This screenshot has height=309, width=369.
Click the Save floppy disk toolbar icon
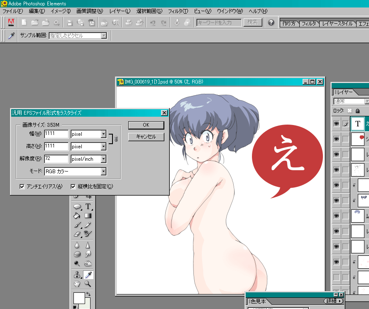point(69,22)
